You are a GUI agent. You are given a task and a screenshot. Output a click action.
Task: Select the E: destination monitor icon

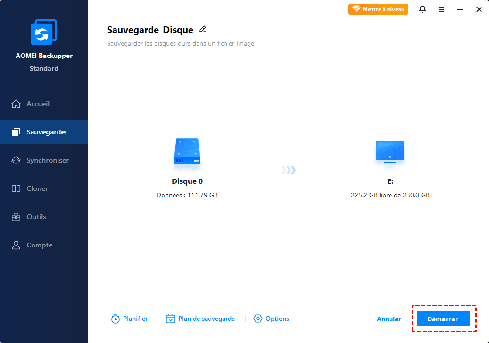[x=390, y=152]
